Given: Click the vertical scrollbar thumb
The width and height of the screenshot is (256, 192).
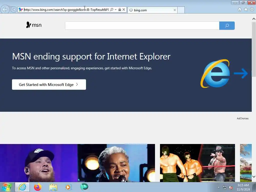Looking at the screenshot, I should pos(254,49).
